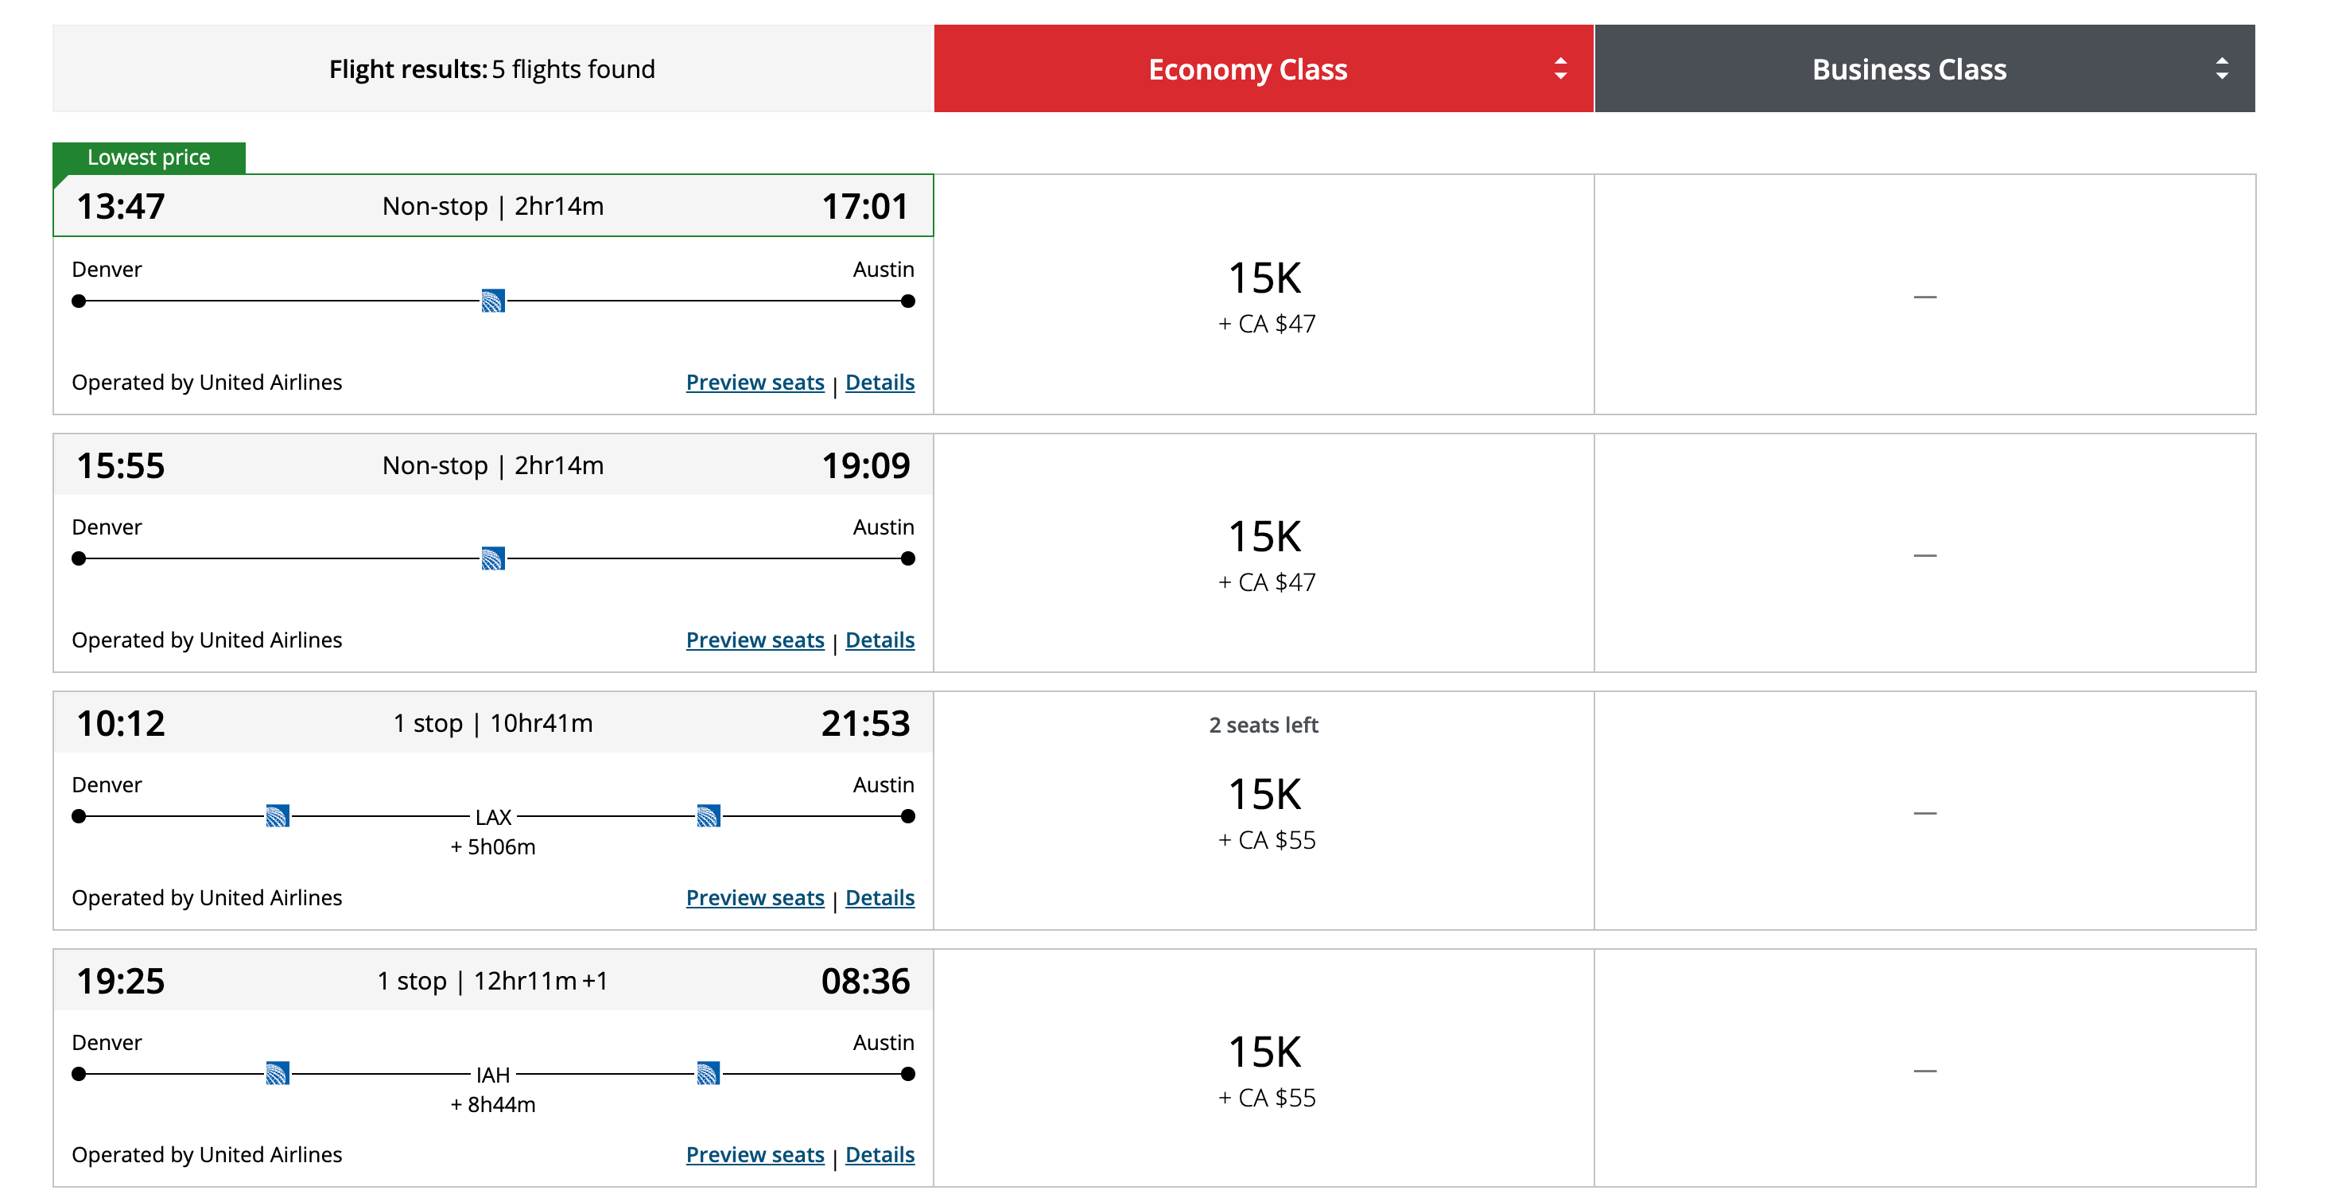This screenshot has height=1198, width=2338.
Task: Click the United Airlines logo on the 13:47 non-stop flight
Action: click(x=493, y=301)
